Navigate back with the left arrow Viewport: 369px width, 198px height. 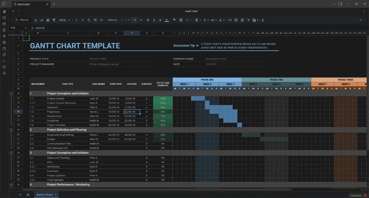pos(13,11)
